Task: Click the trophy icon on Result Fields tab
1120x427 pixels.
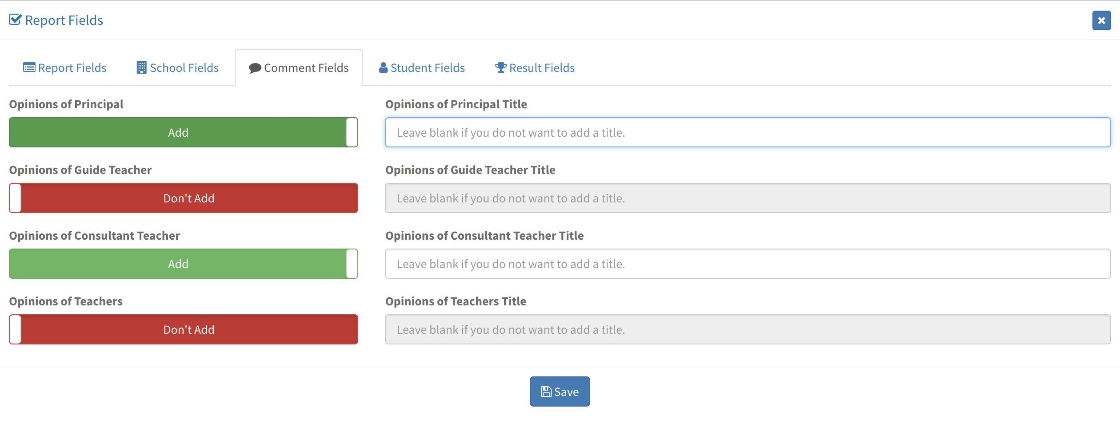Action: [x=501, y=67]
